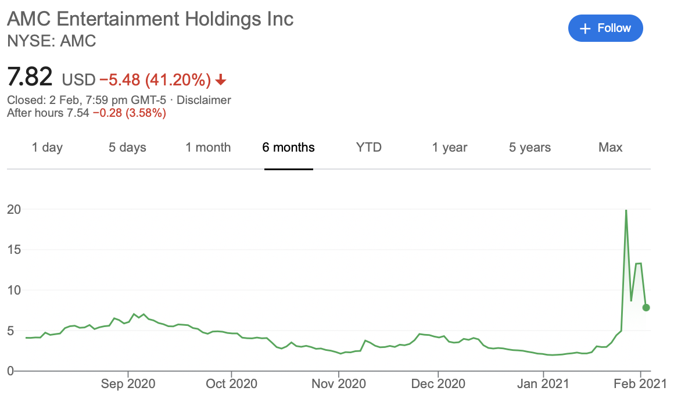Select the 5 days range tab
The image size is (674, 402).
coord(127,148)
